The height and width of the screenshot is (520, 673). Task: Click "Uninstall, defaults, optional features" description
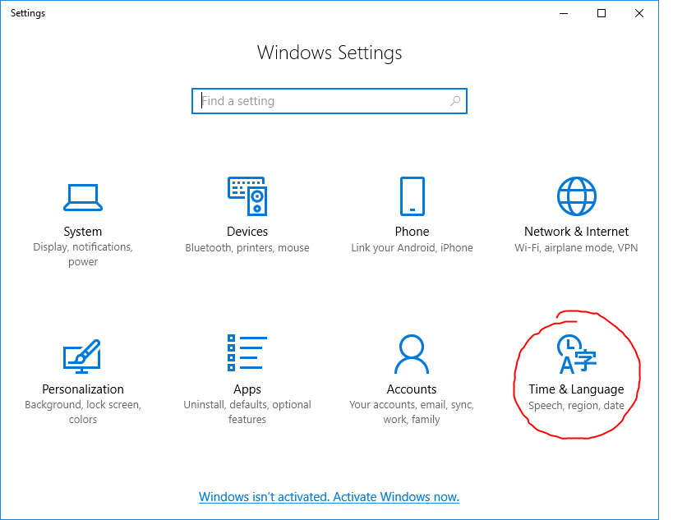(247, 412)
